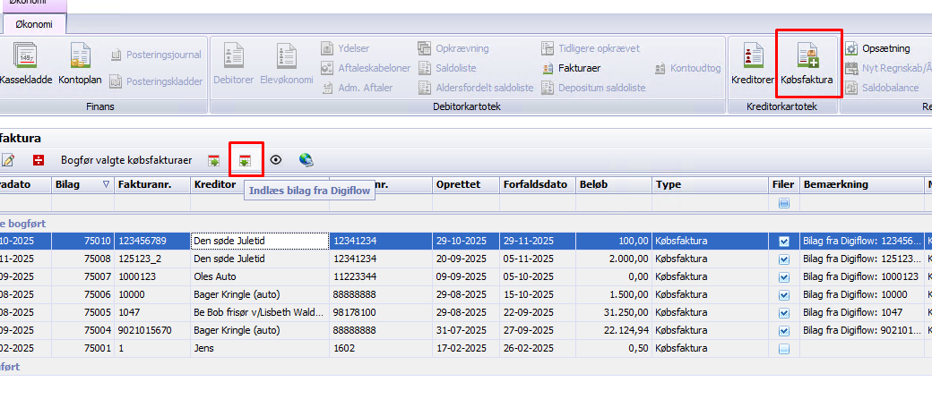Viewport: 932px width, 399px height.
Task: Click Aftaleskabeloner
Action: pos(367,68)
